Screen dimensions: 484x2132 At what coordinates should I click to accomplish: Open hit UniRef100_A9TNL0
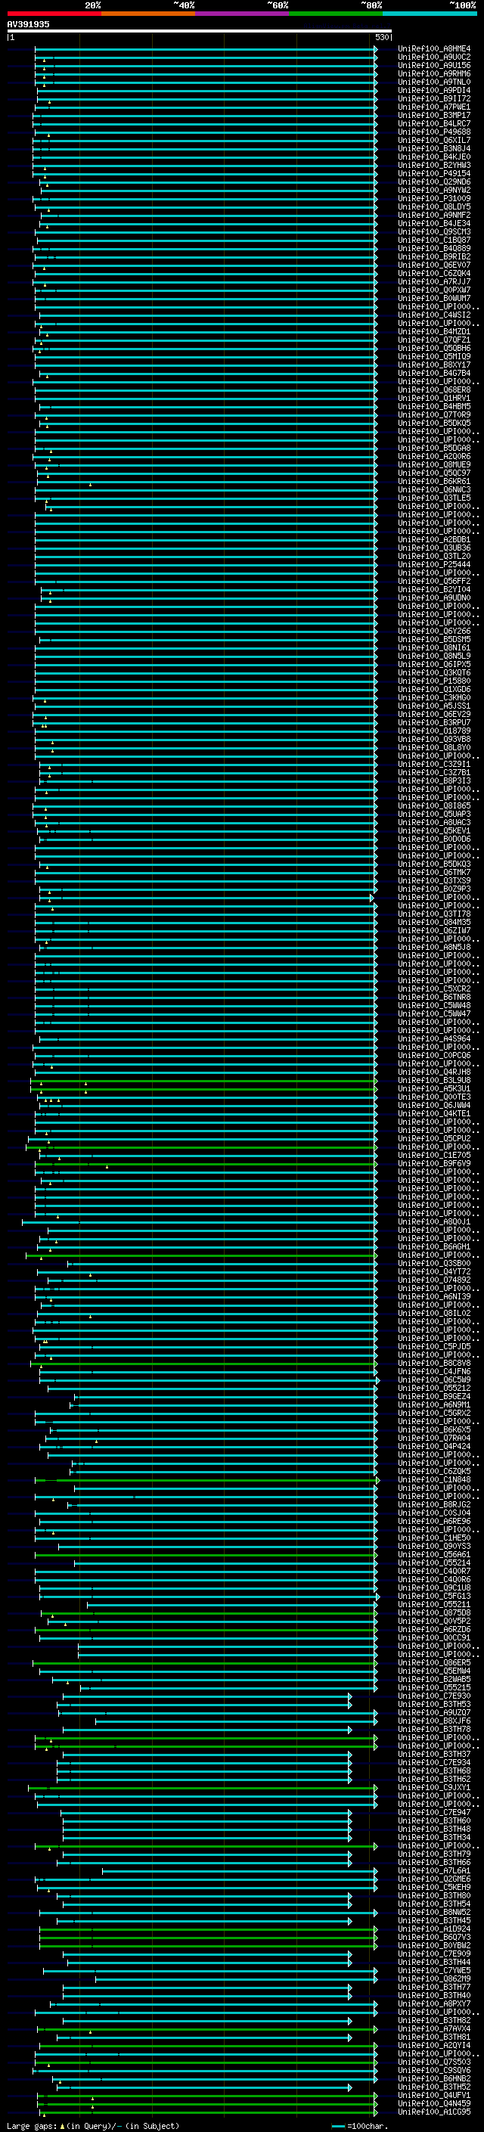point(434,82)
